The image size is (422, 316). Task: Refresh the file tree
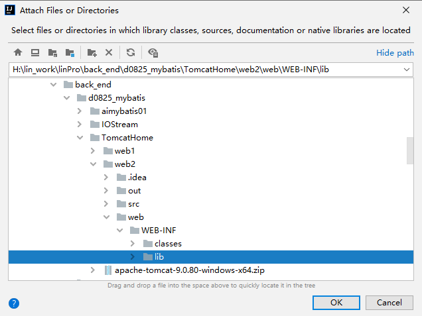pyautogui.click(x=131, y=52)
